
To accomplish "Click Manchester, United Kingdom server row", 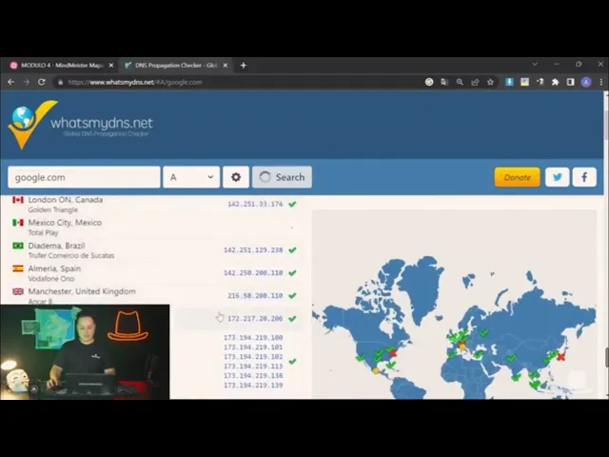I will click(x=155, y=296).
